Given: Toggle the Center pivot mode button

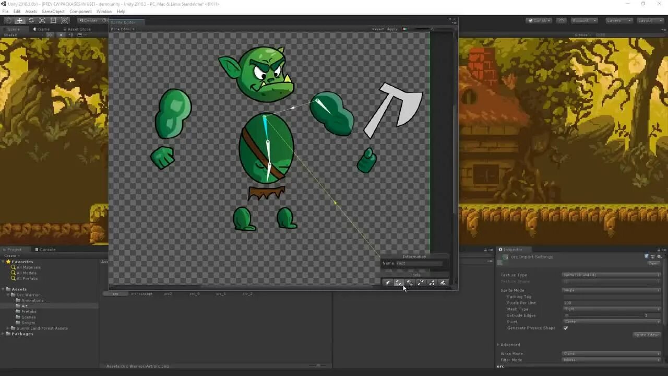Looking at the screenshot, I should [90, 20].
